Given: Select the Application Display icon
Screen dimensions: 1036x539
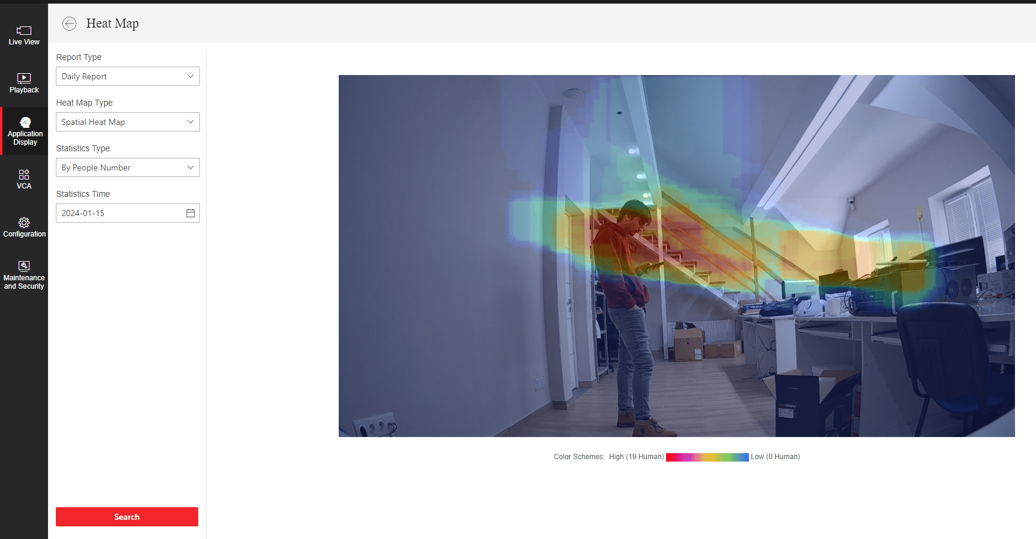Looking at the screenshot, I should click(25, 122).
